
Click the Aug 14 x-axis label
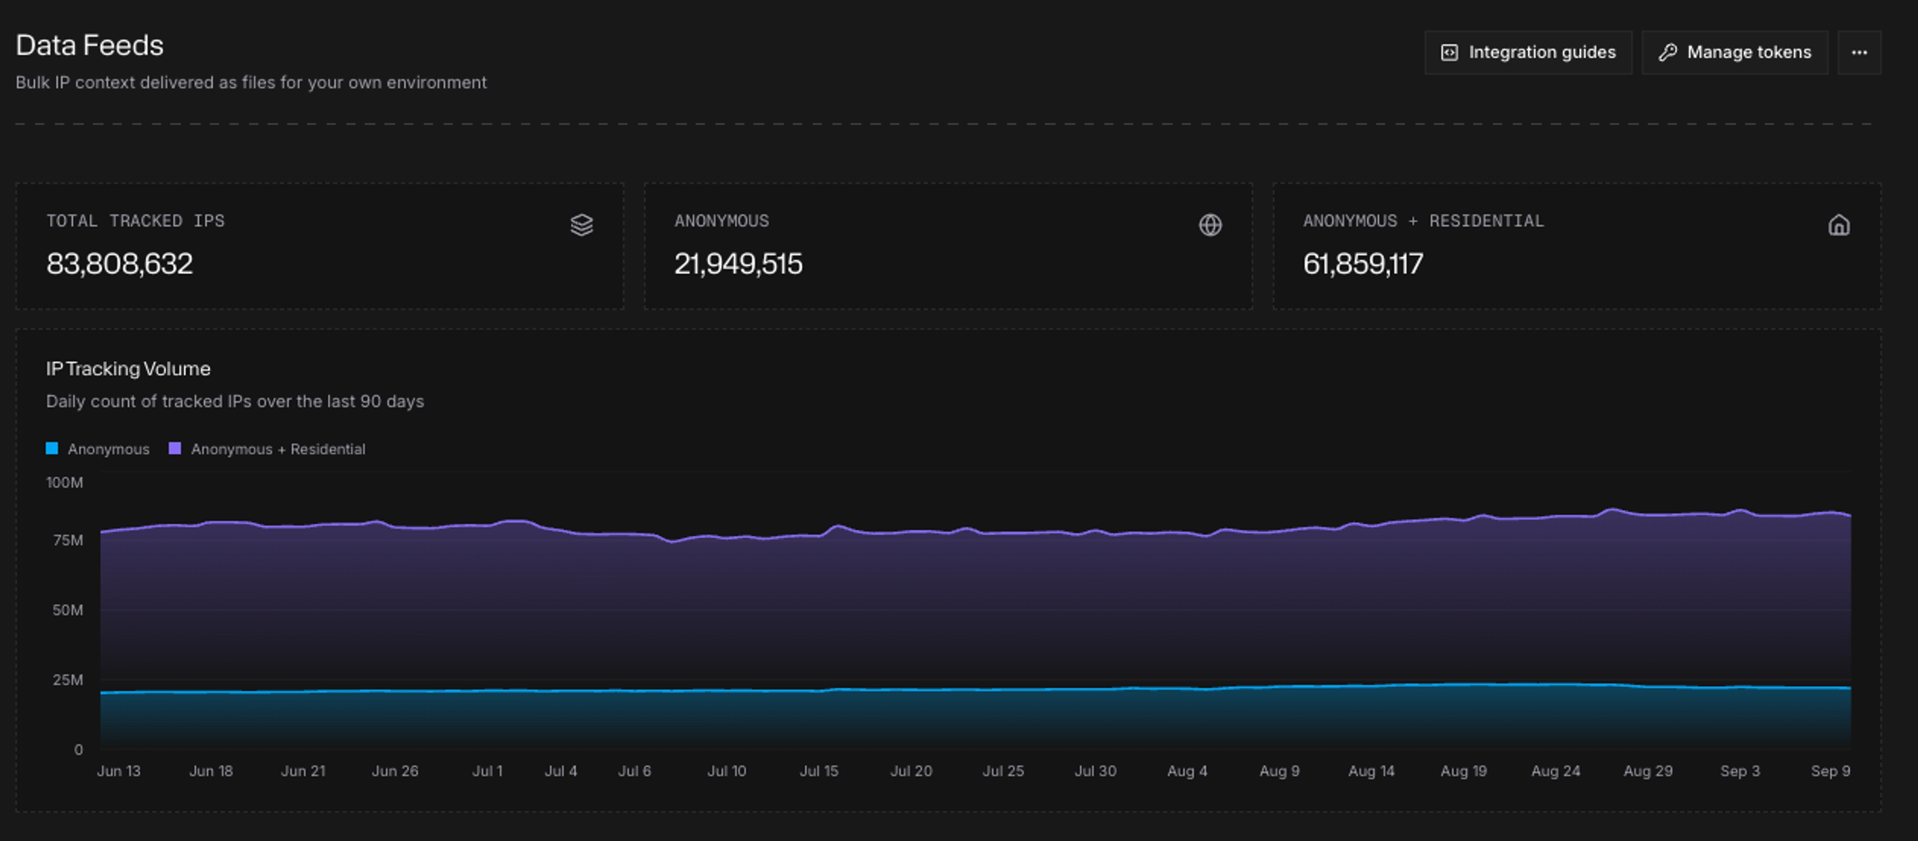(1371, 771)
